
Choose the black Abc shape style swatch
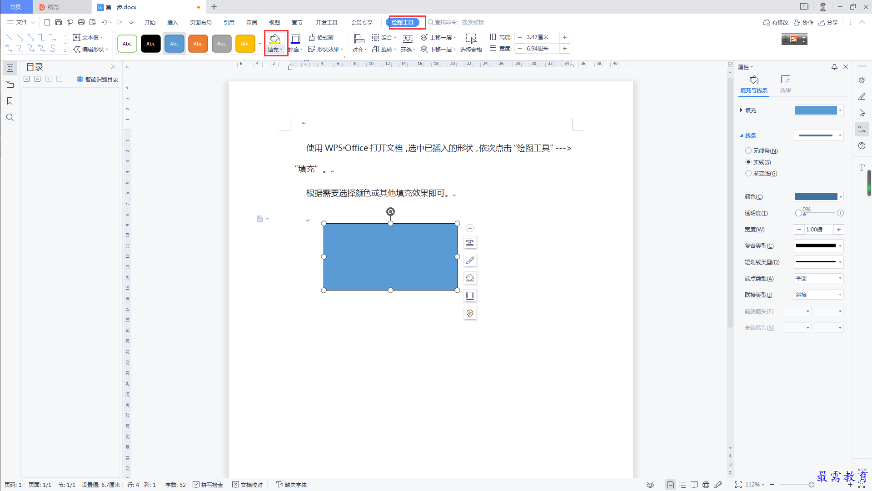(x=151, y=44)
